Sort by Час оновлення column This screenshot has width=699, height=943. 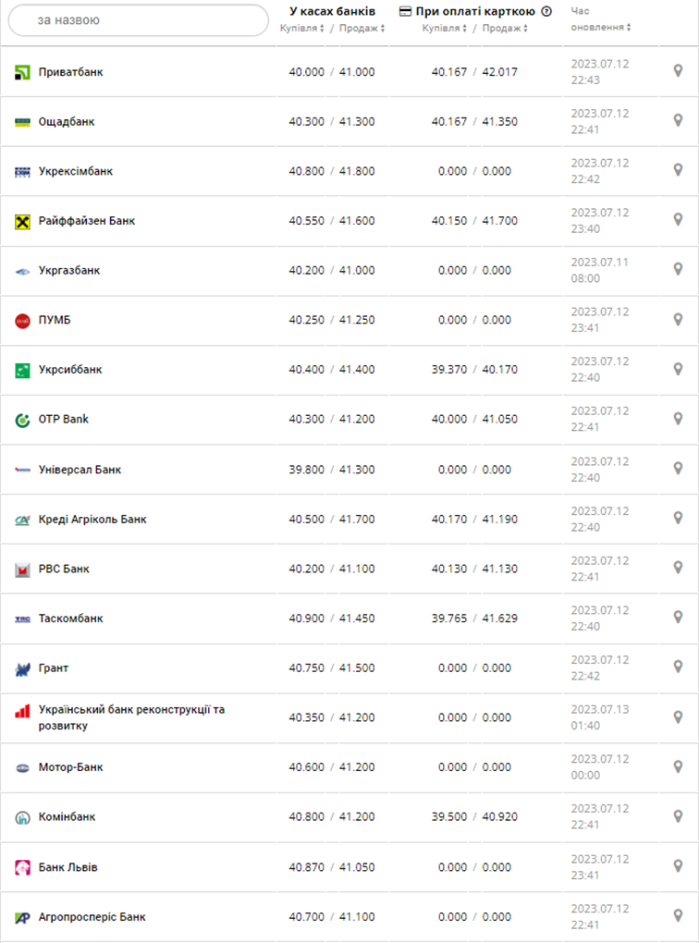(x=601, y=28)
